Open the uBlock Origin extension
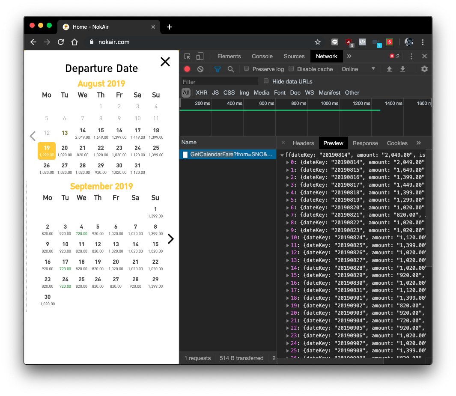The width and height of the screenshot is (456, 396). pyautogui.click(x=349, y=42)
